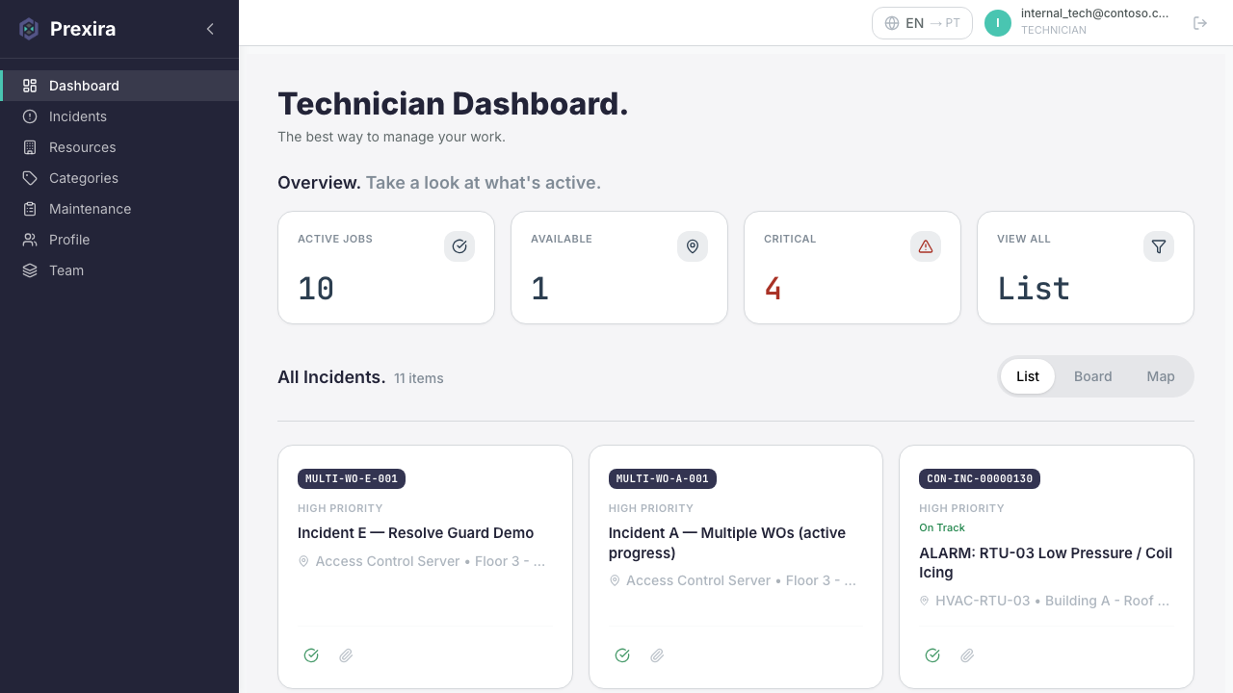
Task: Click the warning triangle icon on the Critical card
Action: tap(926, 246)
